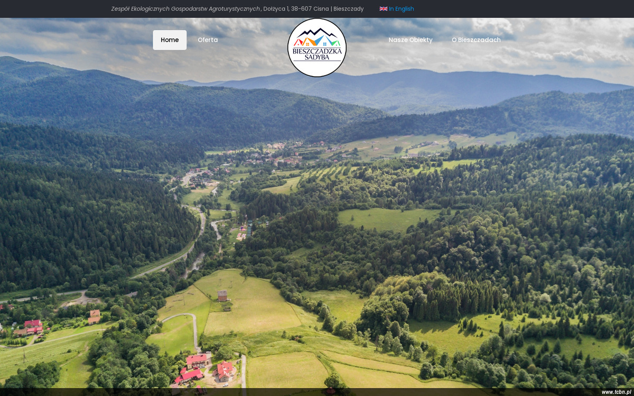
Task: Click the address text 'Dołżyca 1, 38-607 Cisna | Bieszczady'
Action: tap(313, 9)
